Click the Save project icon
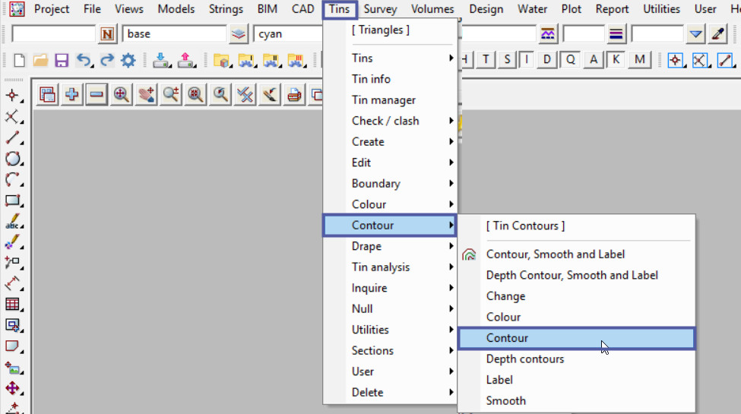Image resolution: width=741 pixels, height=414 pixels. coord(62,61)
